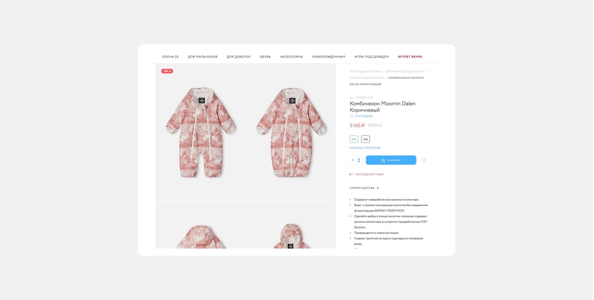Viewport: 594px width, 300px height.
Task: Add product to wishlist with heart icon
Action: pyautogui.click(x=424, y=160)
